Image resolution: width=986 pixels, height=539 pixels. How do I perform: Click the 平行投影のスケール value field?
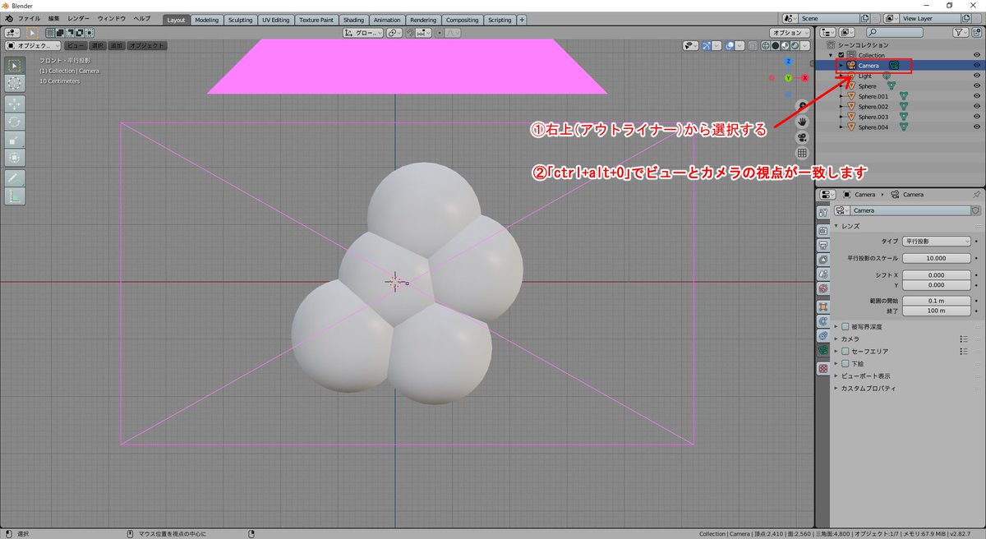[936, 258]
